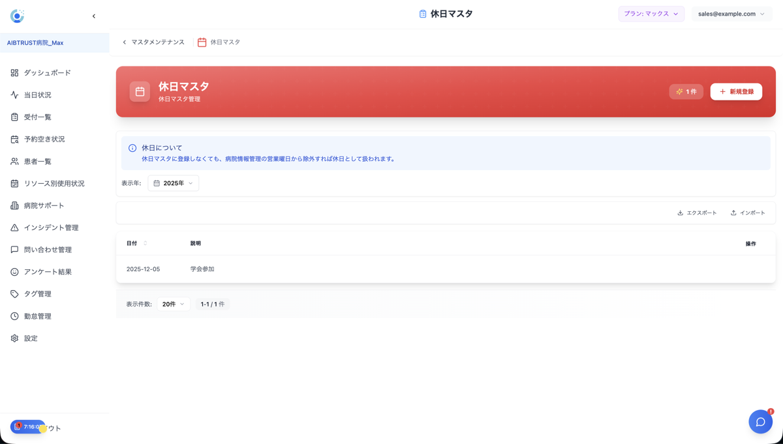Open the 受付一覧 section
The width and height of the screenshot is (783, 444).
pyautogui.click(x=37, y=117)
